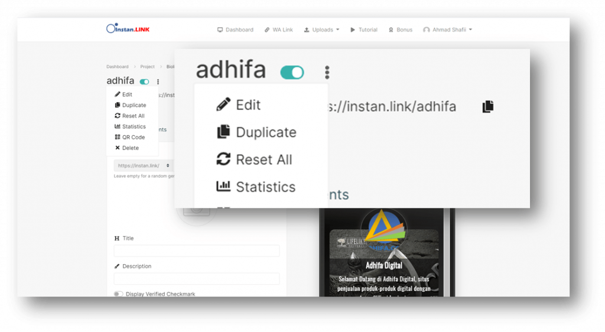Toggle Display Verified Checkmark switch
Screen dimensions: 605x332
(x=118, y=294)
